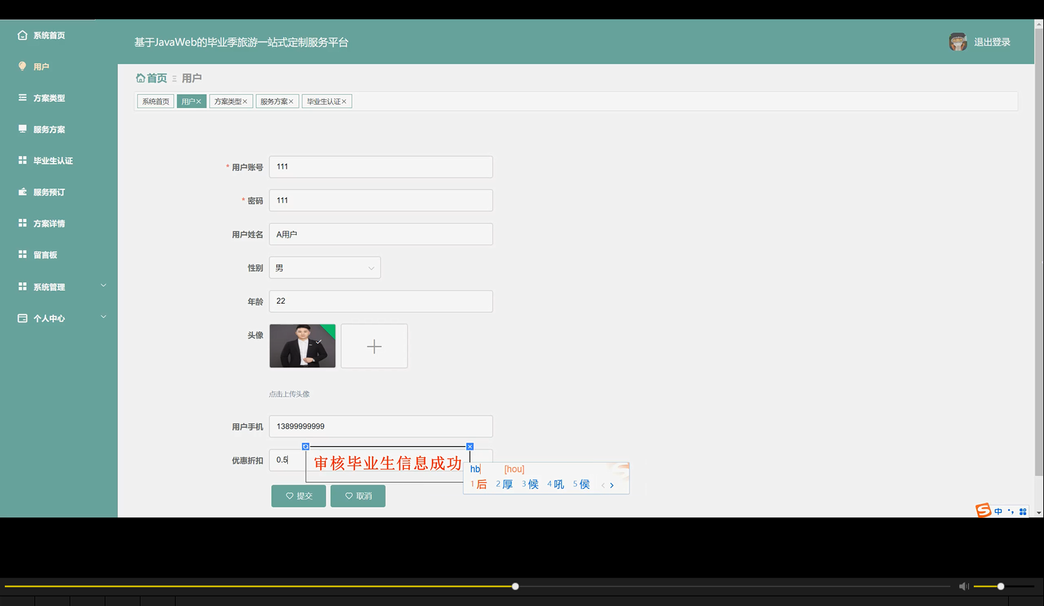Click the scrollbar down arrow
1044x606 pixels.
[x=1039, y=513]
